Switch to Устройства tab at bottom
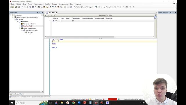Viewport: 186px width, 105px height. pyautogui.click(x=14, y=94)
